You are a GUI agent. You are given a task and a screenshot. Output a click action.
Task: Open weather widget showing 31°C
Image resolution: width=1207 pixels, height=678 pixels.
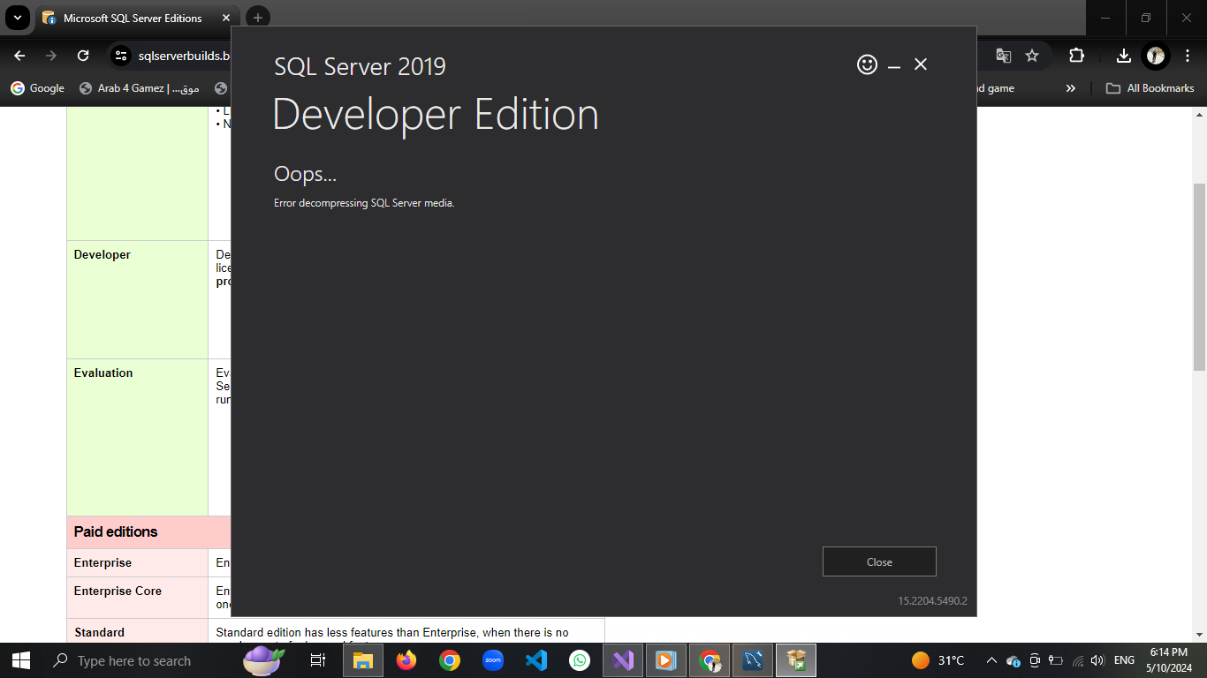coord(938,660)
